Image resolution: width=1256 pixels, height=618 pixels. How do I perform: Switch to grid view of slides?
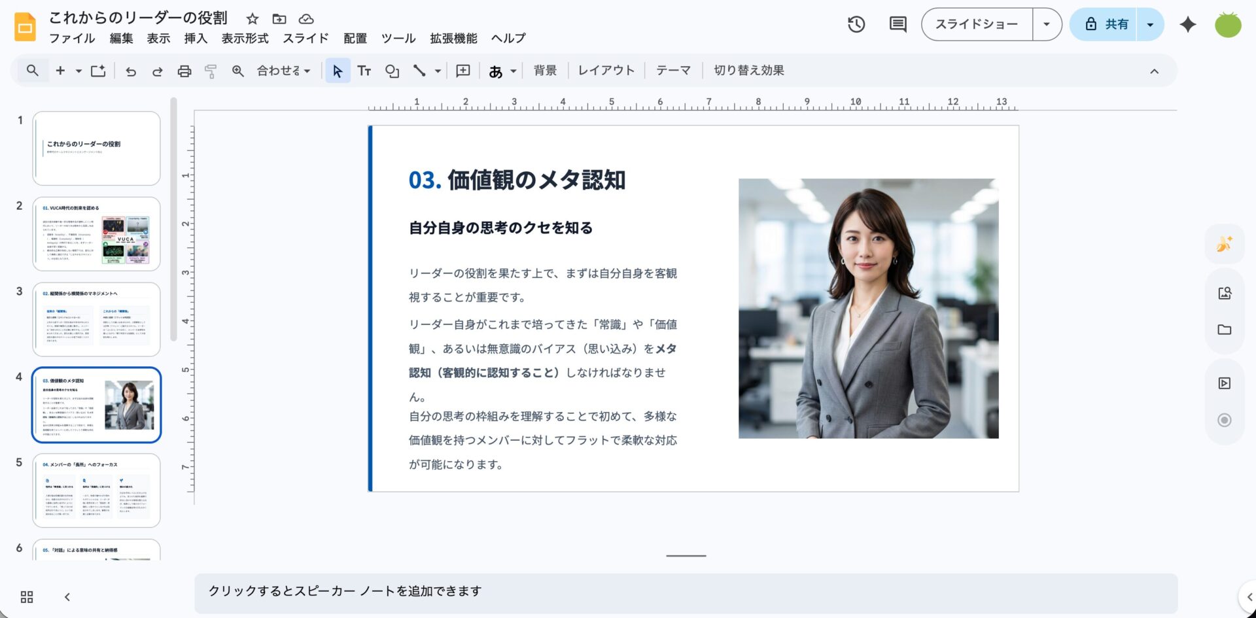click(27, 596)
